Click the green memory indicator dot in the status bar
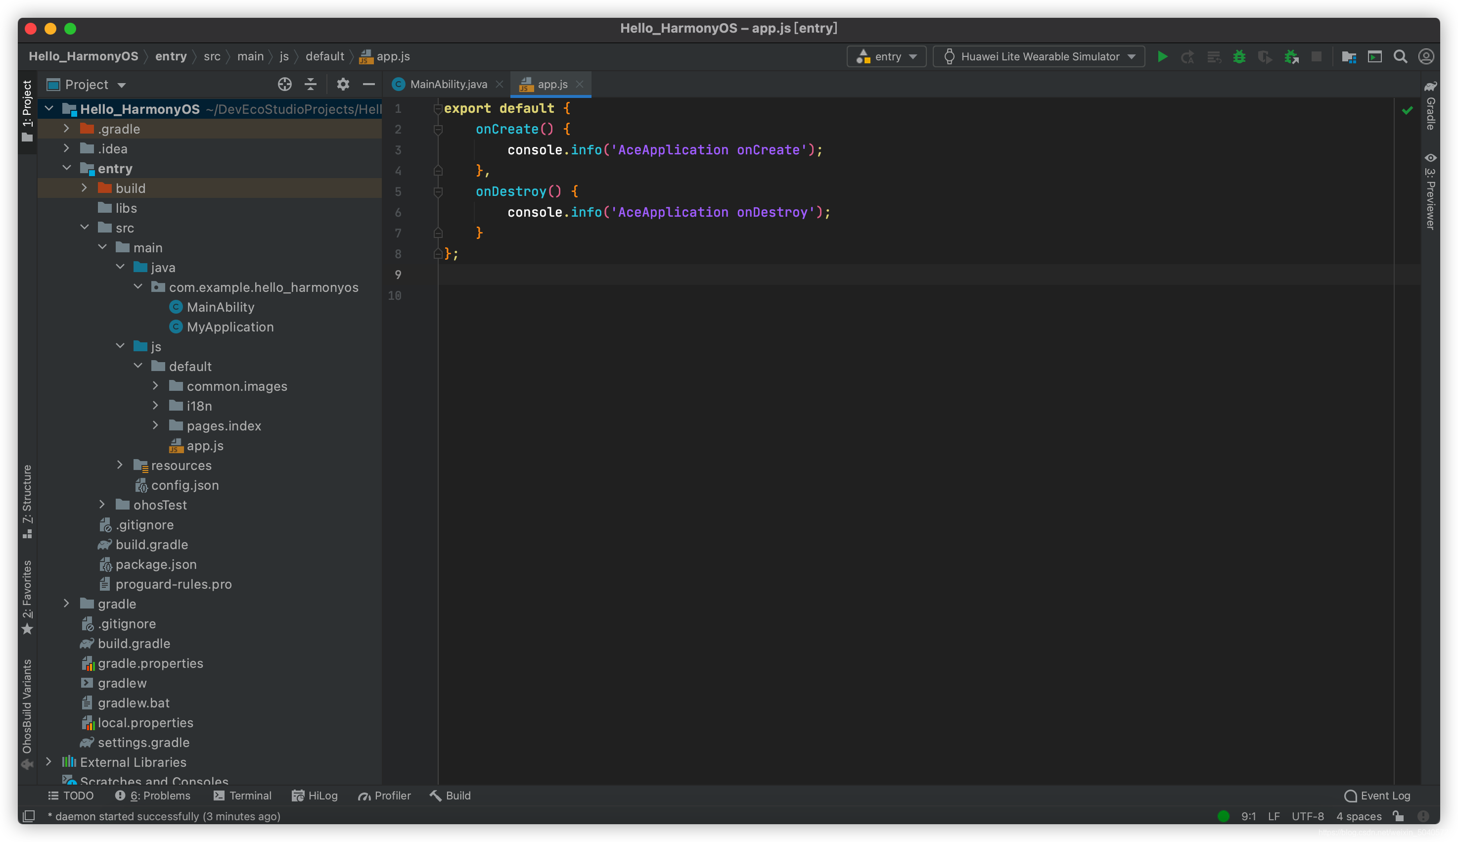1458x842 pixels. [x=1223, y=816]
